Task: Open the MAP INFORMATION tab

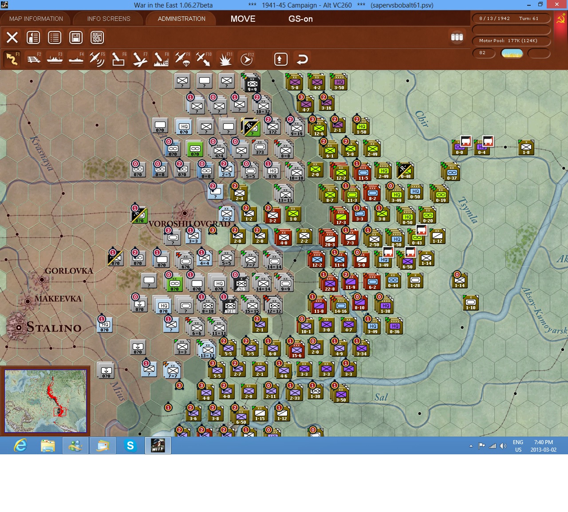Action: [x=36, y=19]
